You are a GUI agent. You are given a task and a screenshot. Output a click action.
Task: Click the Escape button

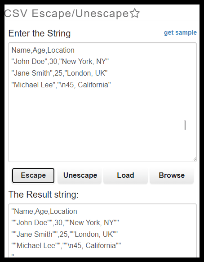click(33, 176)
